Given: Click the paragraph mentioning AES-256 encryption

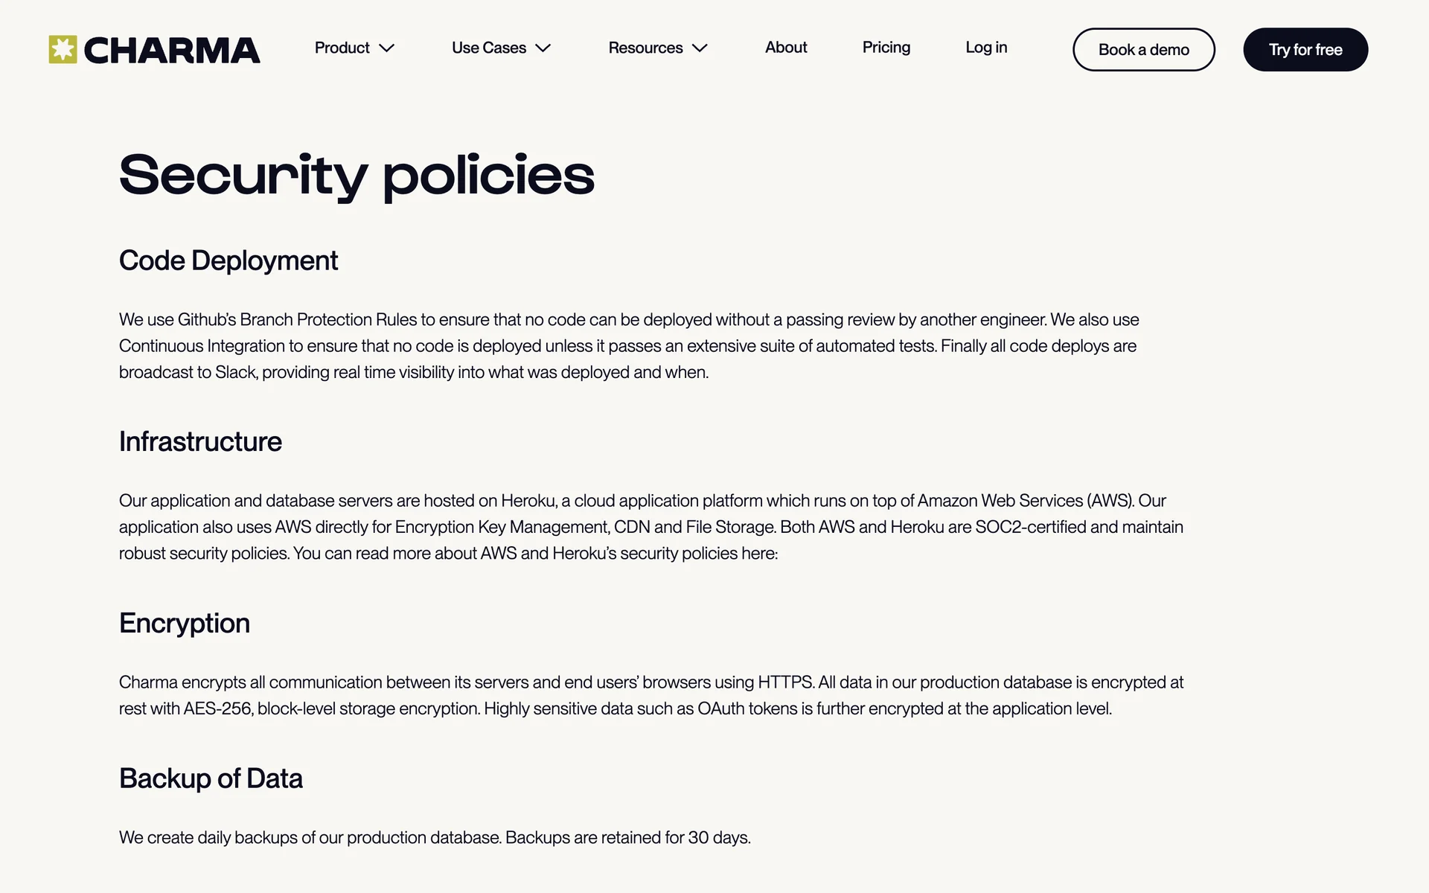Looking at the screenshot, I should pyautogui.click(x=650, y=695).
